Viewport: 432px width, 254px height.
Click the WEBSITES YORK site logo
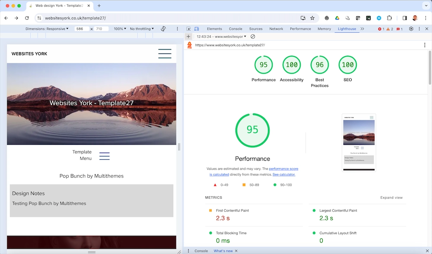point(29,54)
